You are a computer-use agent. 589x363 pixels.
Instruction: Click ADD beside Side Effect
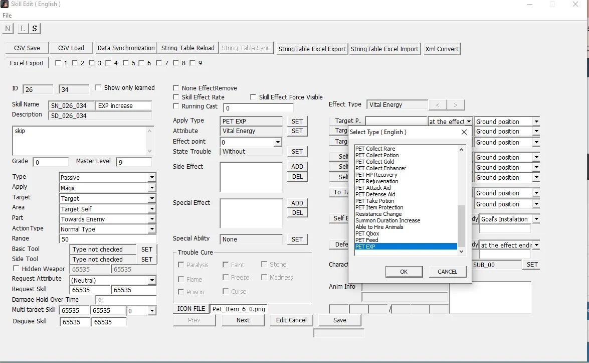click(x=297, y=167)
